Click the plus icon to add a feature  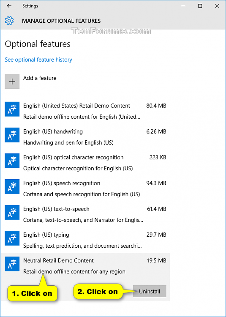point(12,81)
